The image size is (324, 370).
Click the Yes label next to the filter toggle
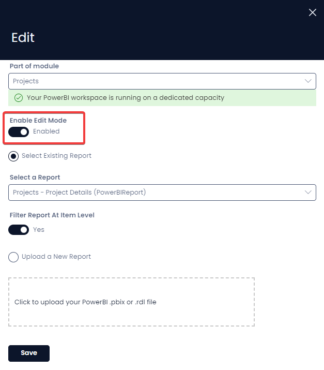click(x=39, y=230)
